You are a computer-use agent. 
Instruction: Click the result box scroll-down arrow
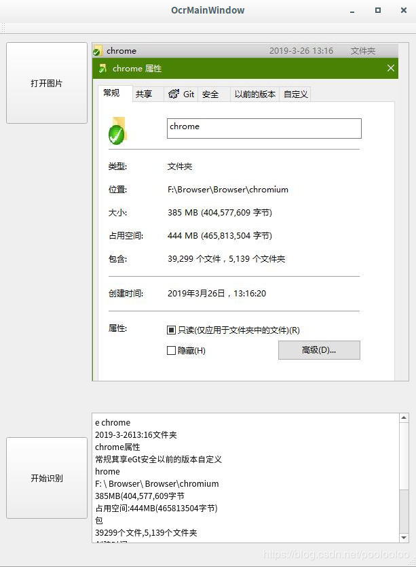coord(404,538)
